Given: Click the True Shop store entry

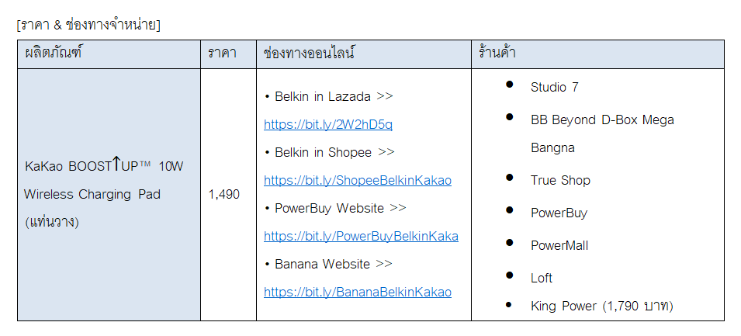Looking at the screenshot, I should click(560, 181).
